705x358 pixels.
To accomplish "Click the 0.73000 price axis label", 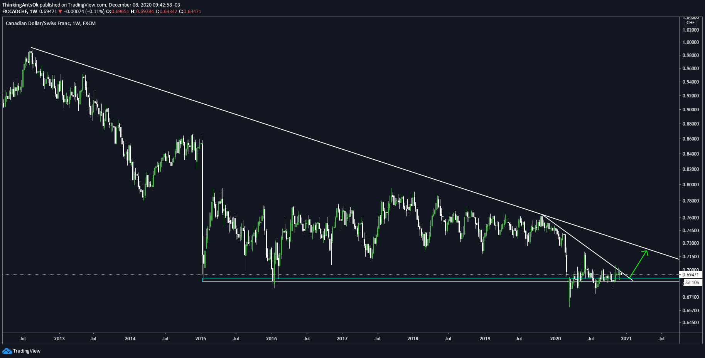I will [x=691, y=243].
